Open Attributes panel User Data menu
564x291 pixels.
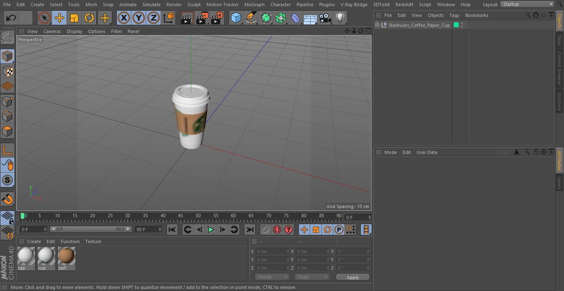coord(427,152)
